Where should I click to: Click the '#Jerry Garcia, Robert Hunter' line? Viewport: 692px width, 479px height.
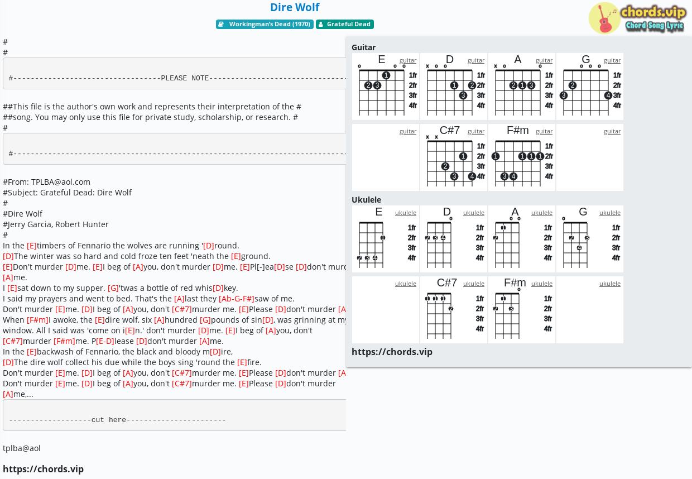(x=56, y=224)
